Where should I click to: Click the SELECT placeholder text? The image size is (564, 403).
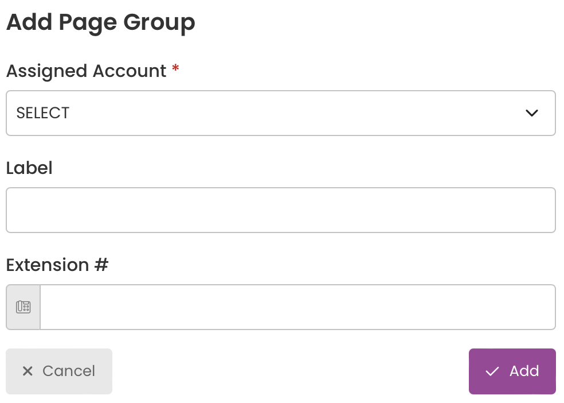click(x=43, y=113)
